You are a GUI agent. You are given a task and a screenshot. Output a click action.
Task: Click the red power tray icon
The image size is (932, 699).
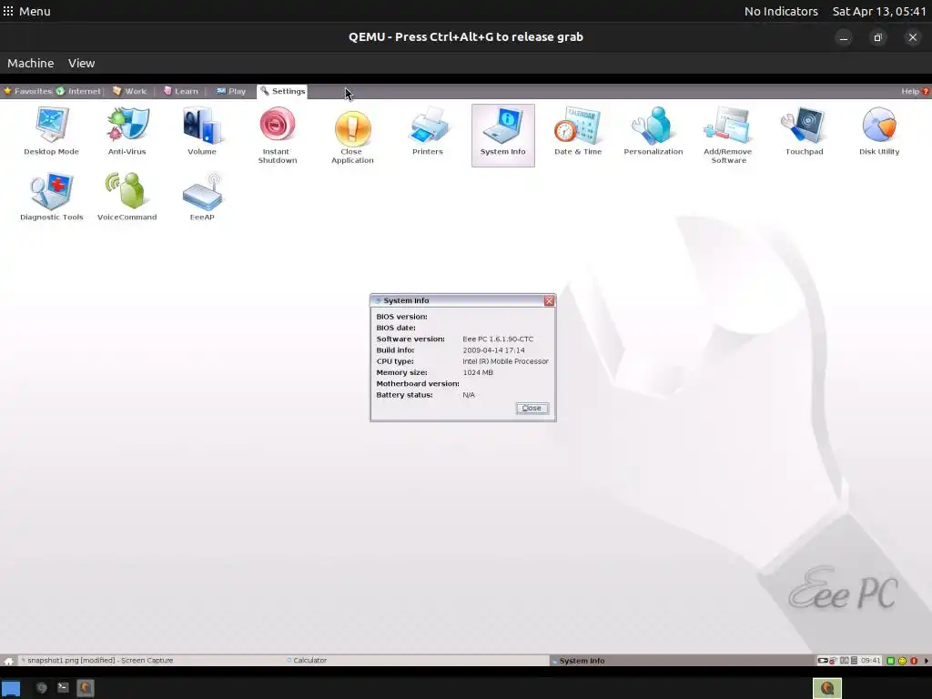tap(914, 661)
